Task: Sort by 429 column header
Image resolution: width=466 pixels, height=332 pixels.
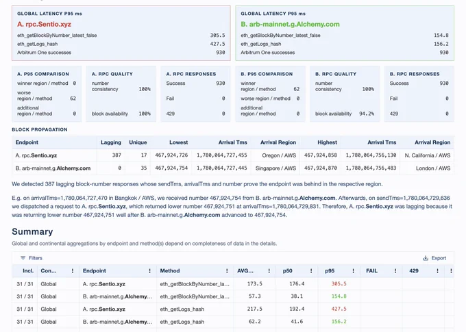Action: pos(414,271)
